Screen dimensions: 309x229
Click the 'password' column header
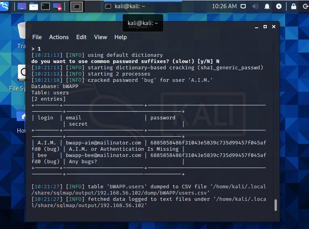pos(163,118)
